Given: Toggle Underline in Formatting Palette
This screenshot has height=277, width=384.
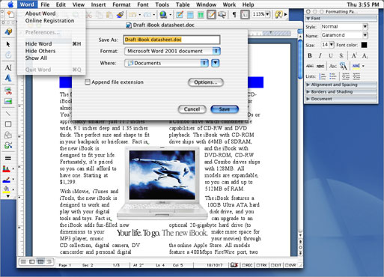Looking at the screenshot, I should [331, 55].
